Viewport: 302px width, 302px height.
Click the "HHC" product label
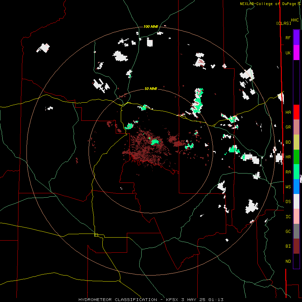[295, 20]
